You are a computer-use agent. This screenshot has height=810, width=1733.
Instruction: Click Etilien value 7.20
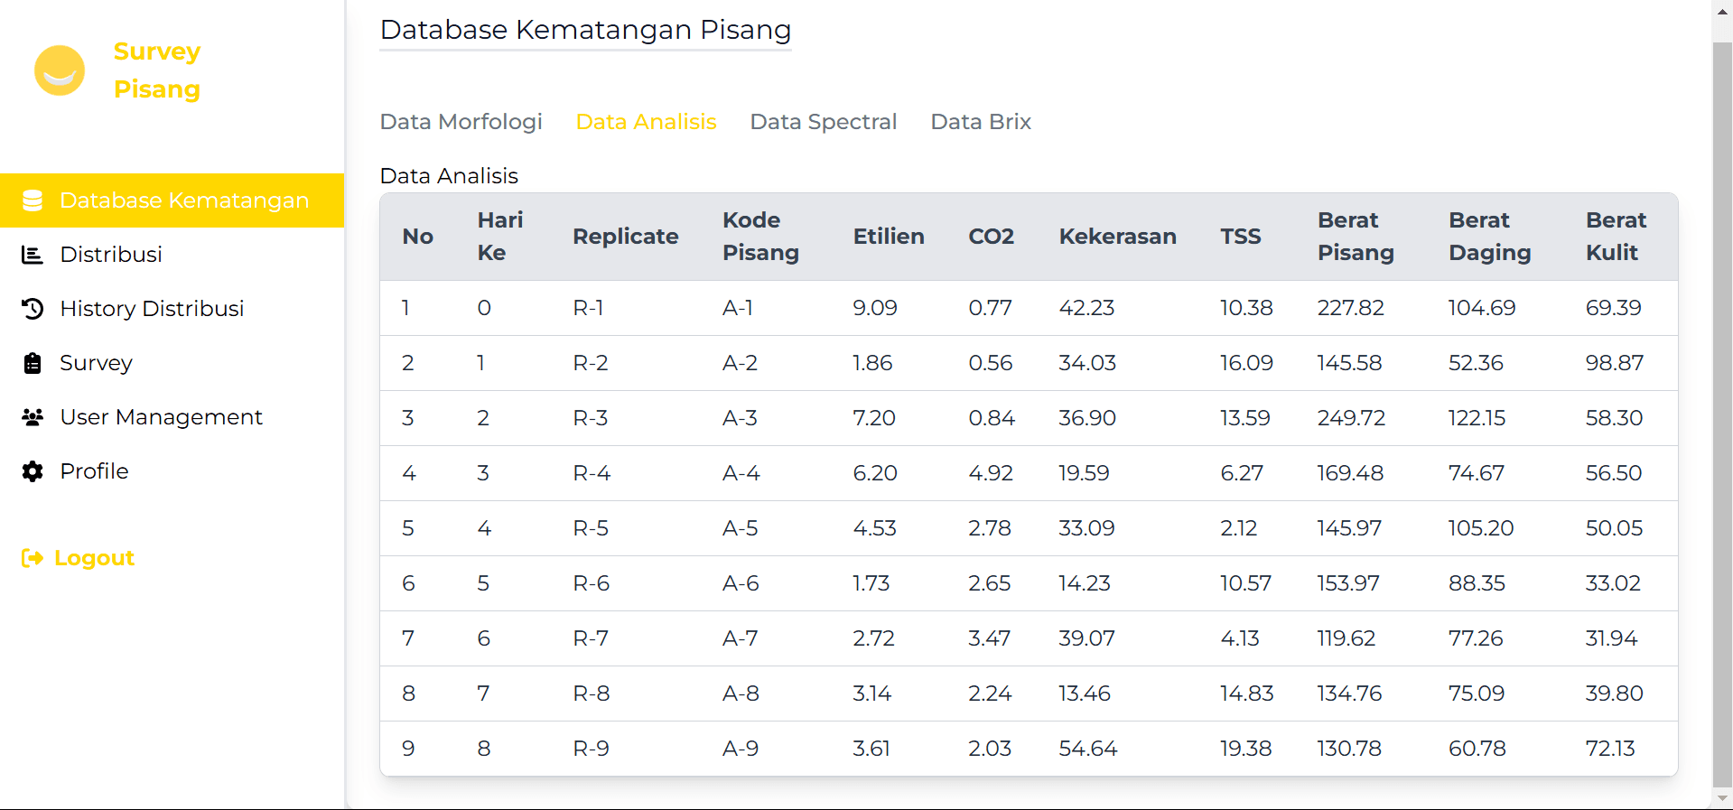click(x=874, y=418)
